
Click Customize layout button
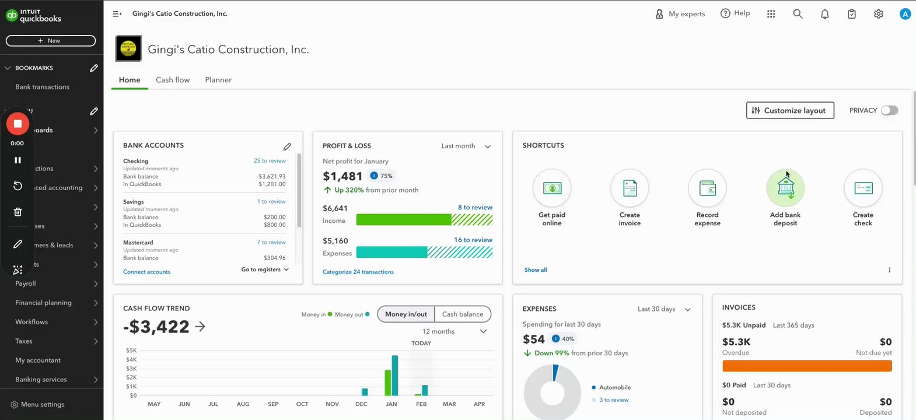point(790,110)
